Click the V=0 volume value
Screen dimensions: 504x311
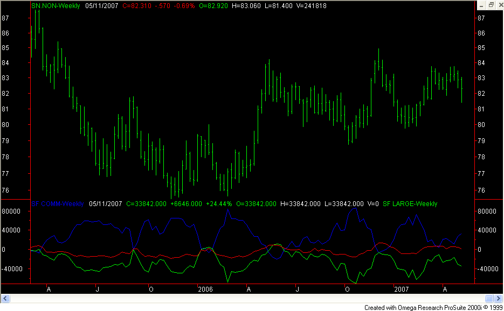pos(373,204)
